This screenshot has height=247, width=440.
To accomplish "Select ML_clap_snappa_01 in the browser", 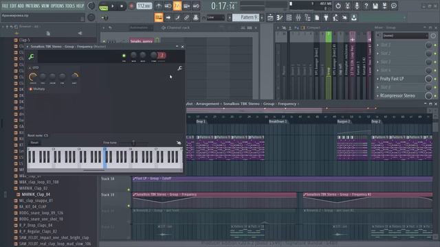I will click(x=36, y=200).
